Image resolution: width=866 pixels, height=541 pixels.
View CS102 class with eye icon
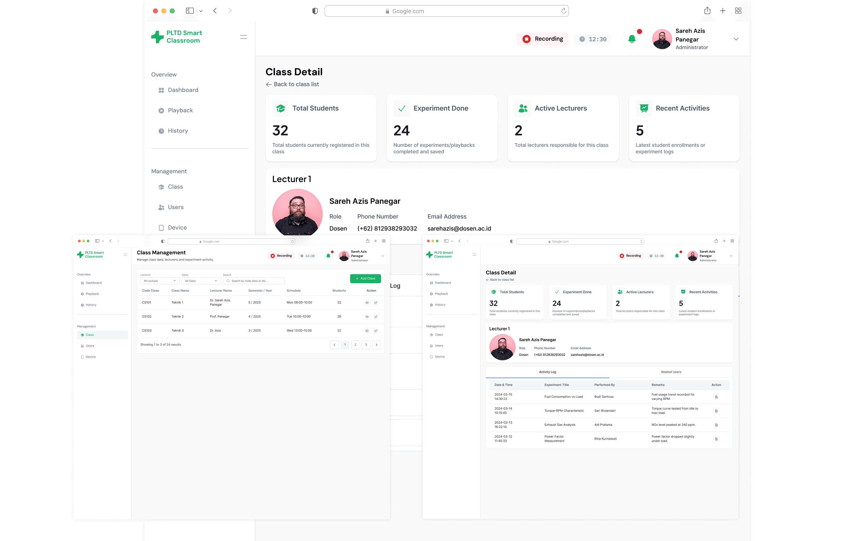(x=367, y=317)
